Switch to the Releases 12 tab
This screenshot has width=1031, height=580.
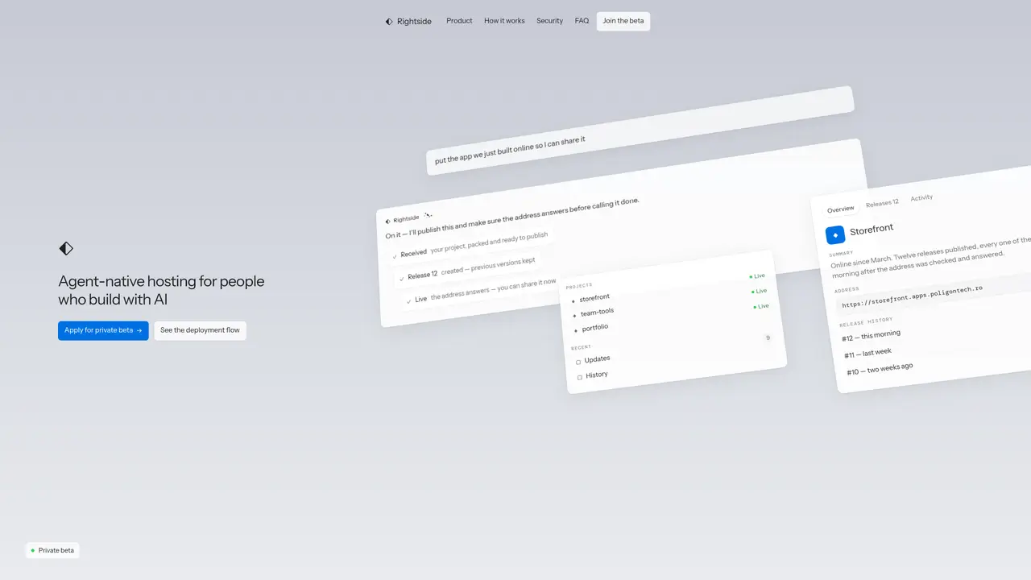pos(882,203)
